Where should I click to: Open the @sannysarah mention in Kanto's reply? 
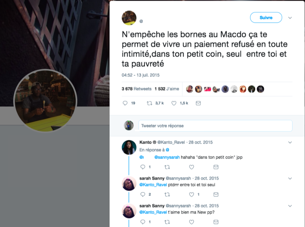click(x=167, y=157)
